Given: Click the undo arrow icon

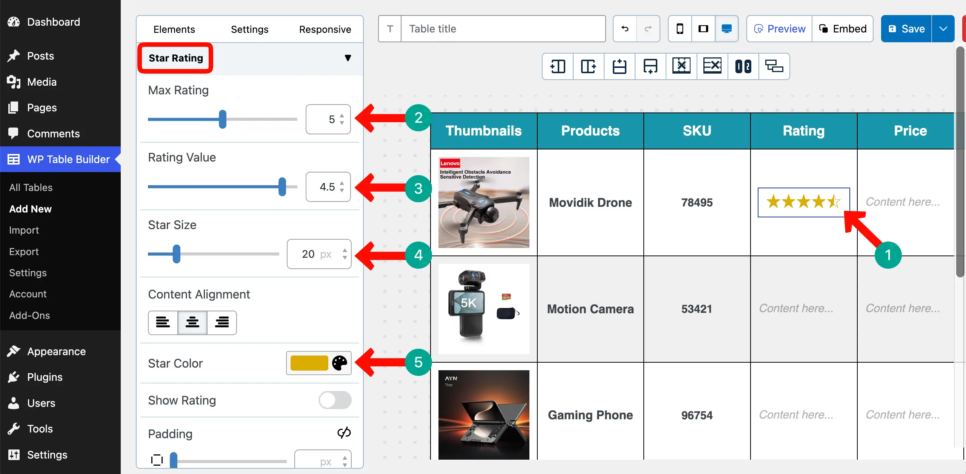Looking at the screenshot, I should (x=625, y=28).
